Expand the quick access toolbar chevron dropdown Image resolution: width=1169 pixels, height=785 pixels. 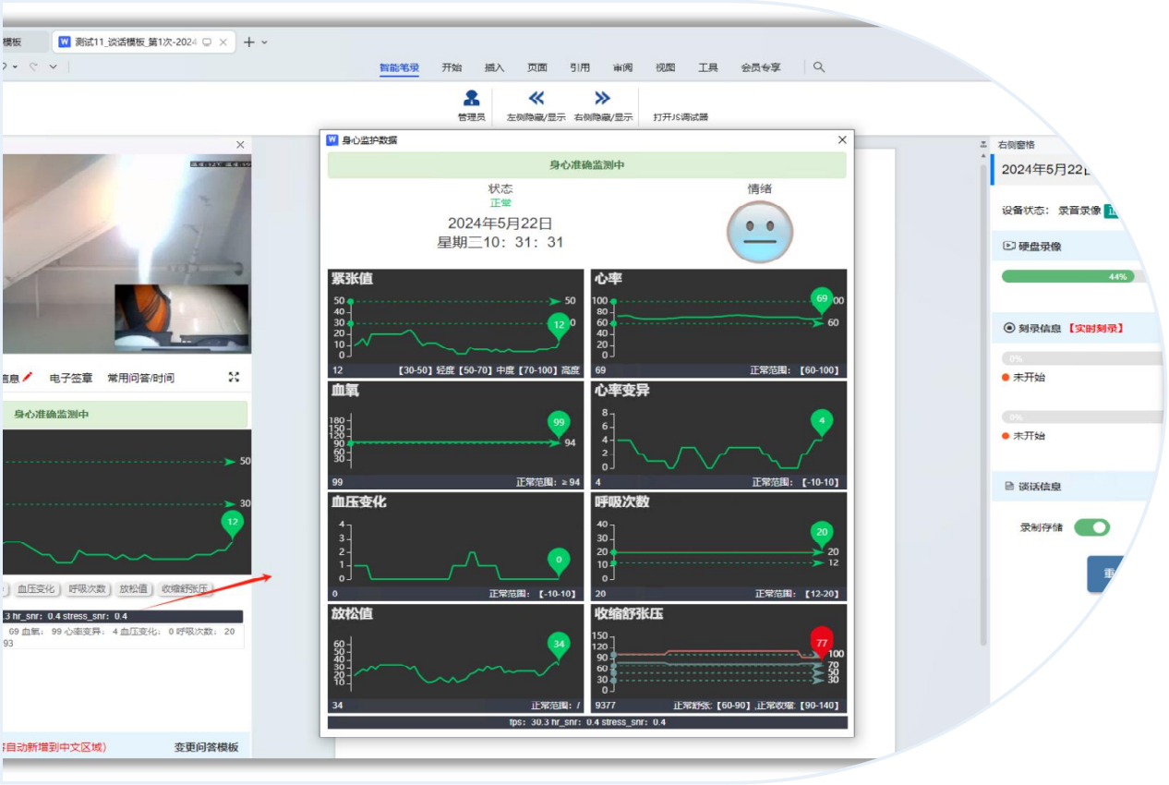click(x=53, y=66)
